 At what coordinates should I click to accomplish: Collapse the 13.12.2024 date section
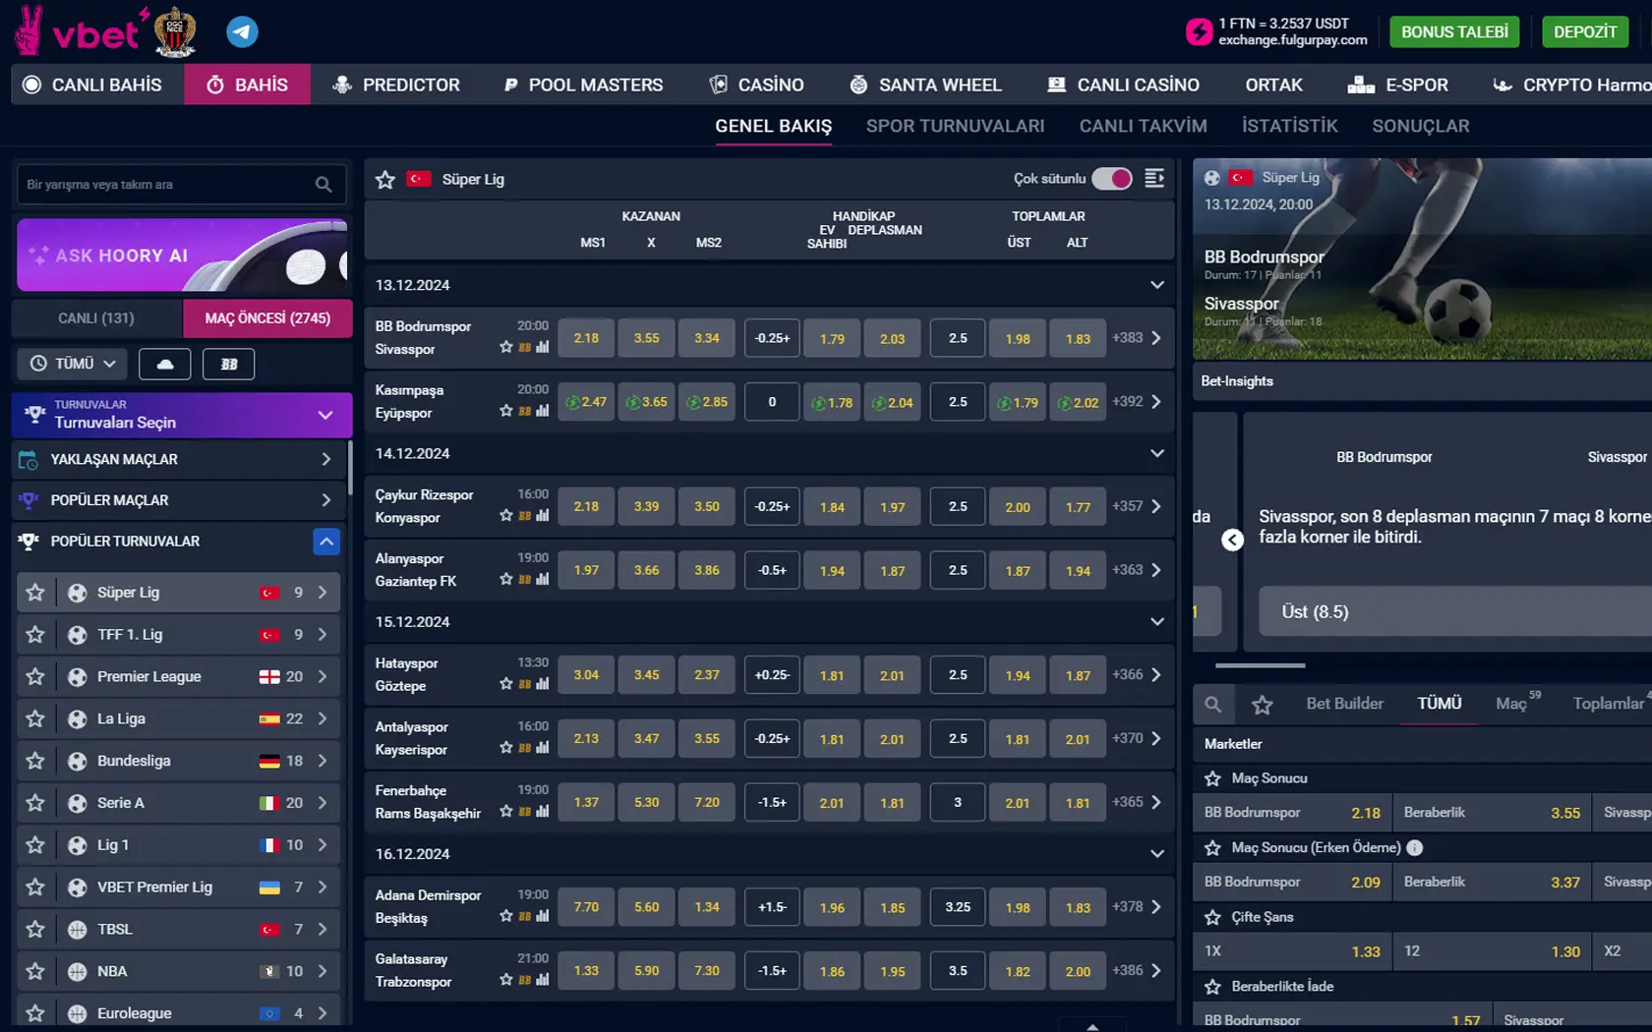point(1156,285)
